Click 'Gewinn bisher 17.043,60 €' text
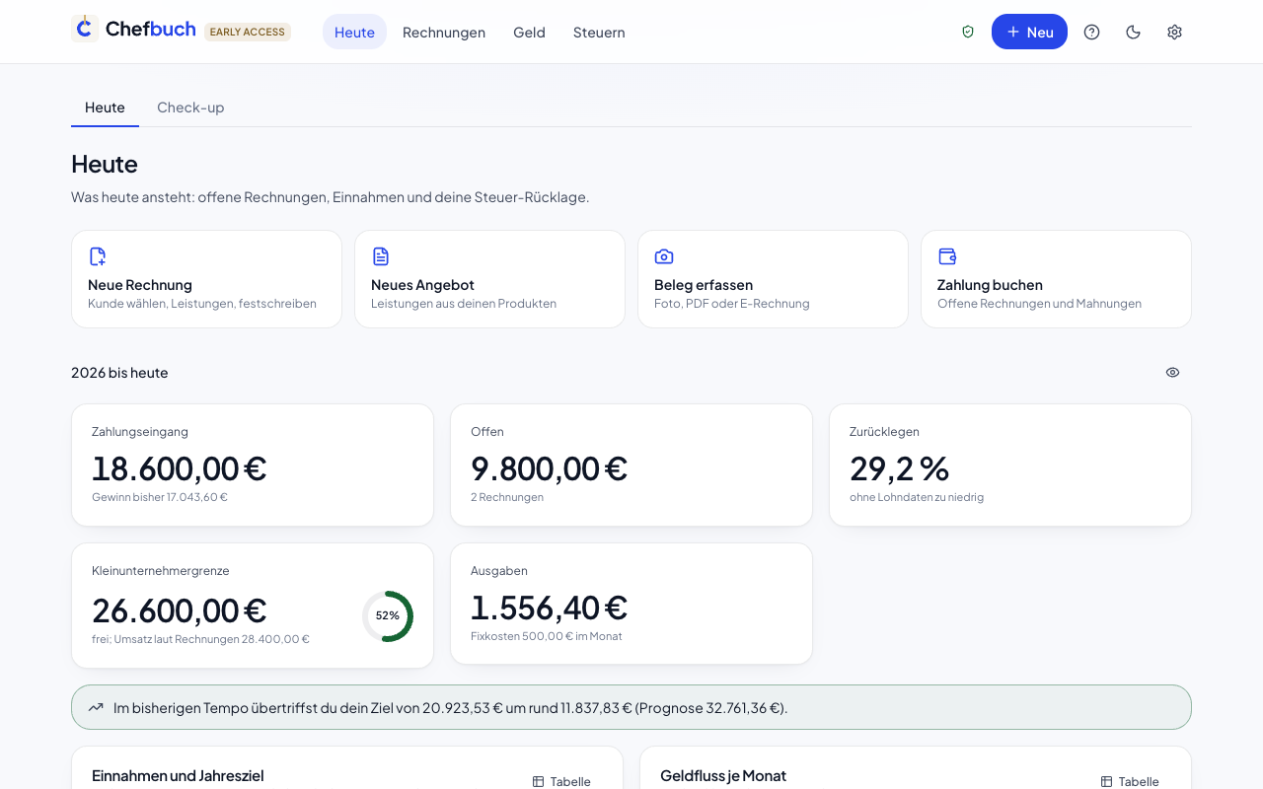 pos(160,497)
